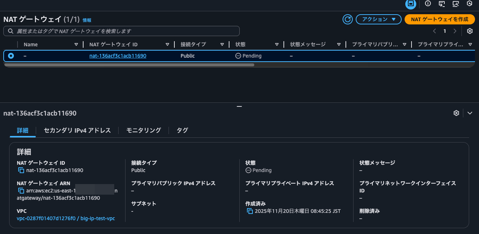Viewport: 479px width, 234px height.
Task: Open the details panel settings gear
Action: (x=456, y=113)
